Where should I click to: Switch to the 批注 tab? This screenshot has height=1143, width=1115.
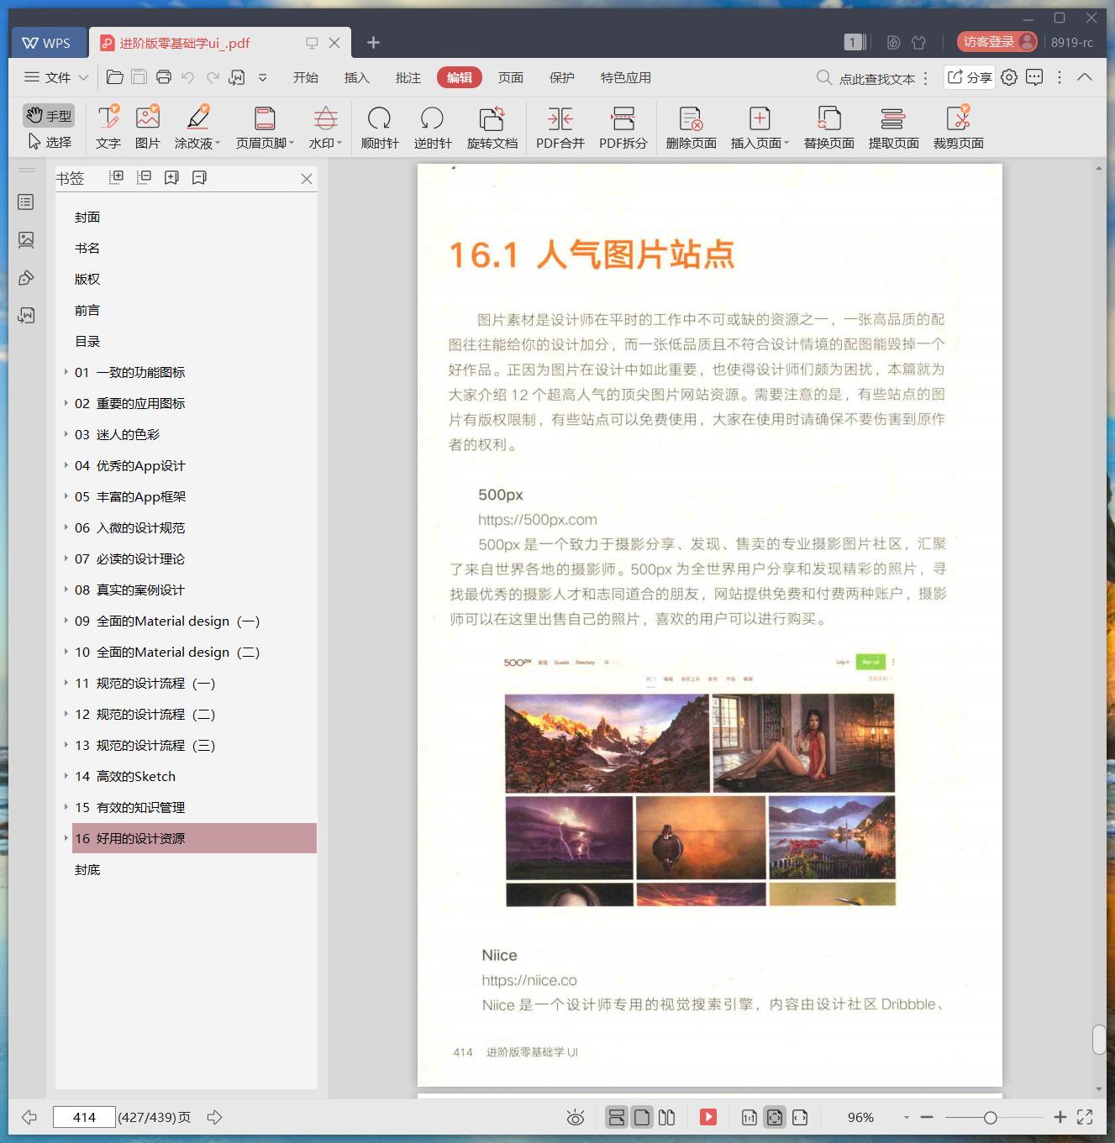408,77
